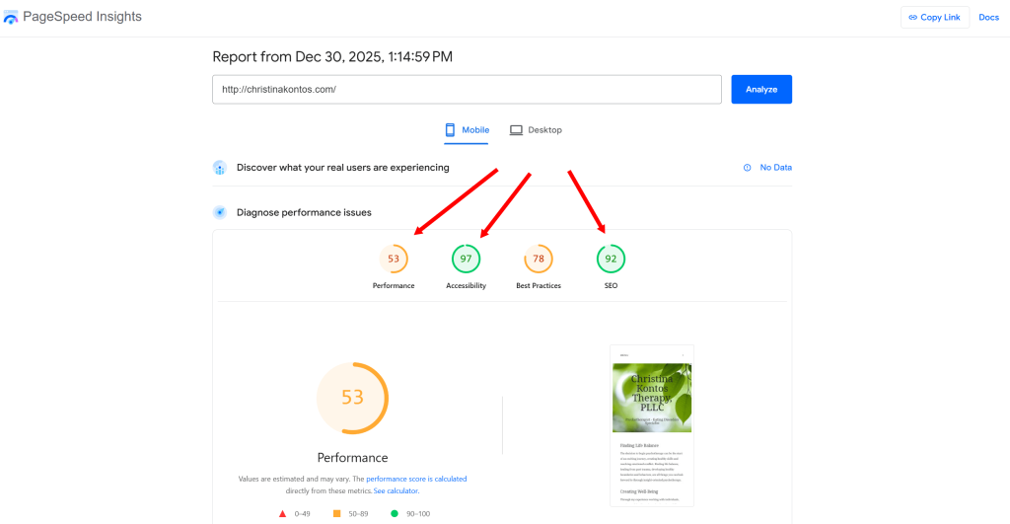Click the mobile phone icon
1010x524 pixels.
(450, 130)
